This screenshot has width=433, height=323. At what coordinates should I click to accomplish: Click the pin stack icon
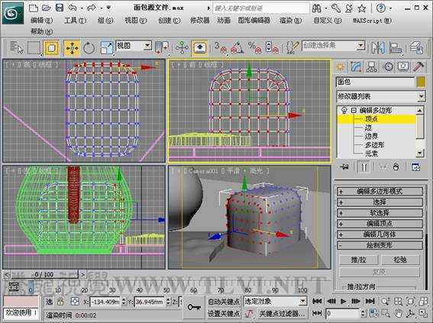[x=344, y=167]
